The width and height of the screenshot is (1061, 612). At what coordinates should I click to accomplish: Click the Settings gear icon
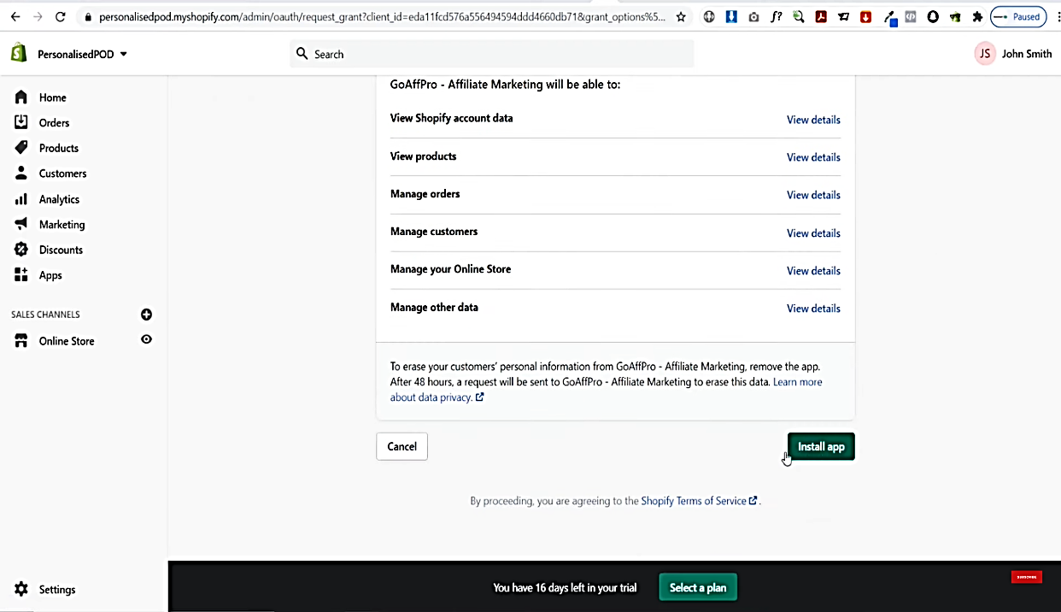[21, 589]
